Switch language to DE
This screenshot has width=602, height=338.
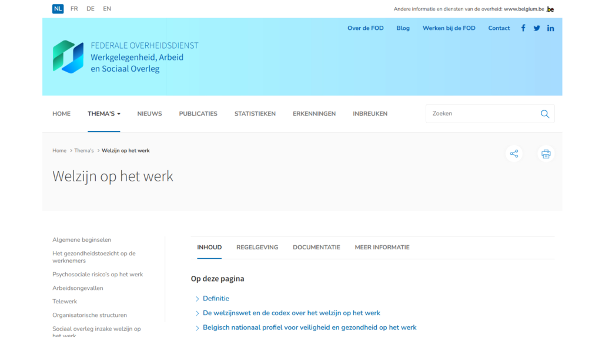tap(90, 8)
